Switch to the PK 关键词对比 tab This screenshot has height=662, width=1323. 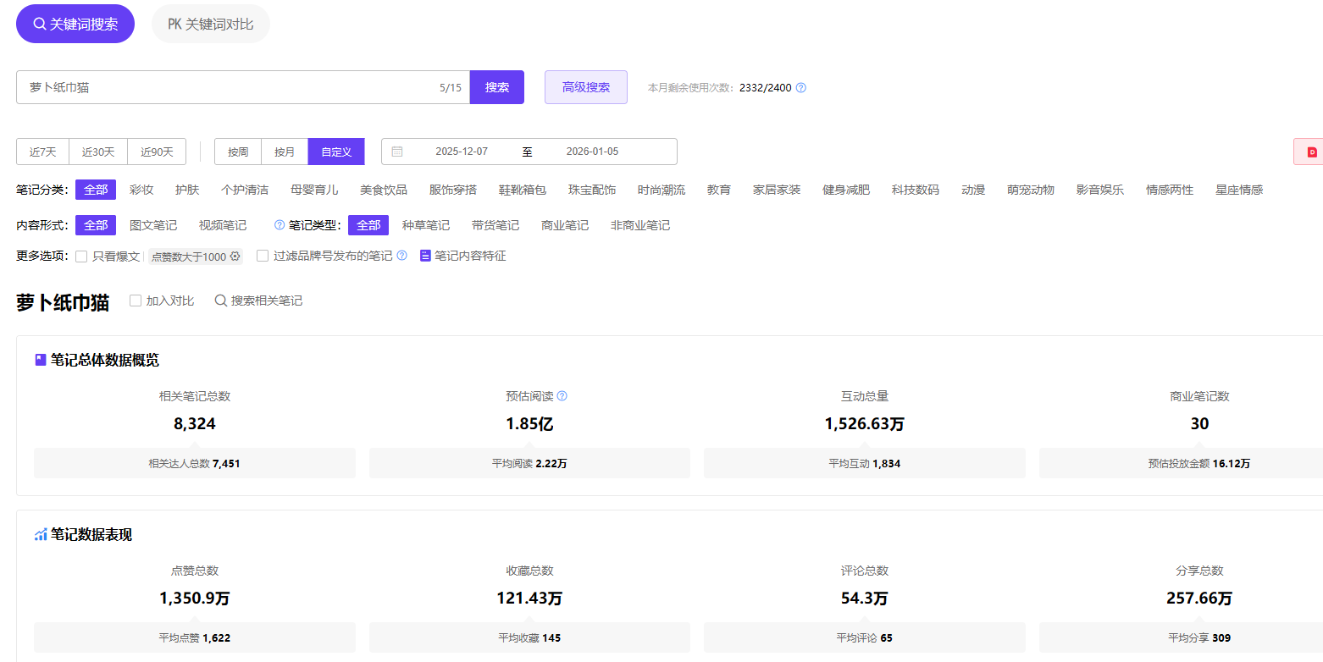click(x=210, y=24)
